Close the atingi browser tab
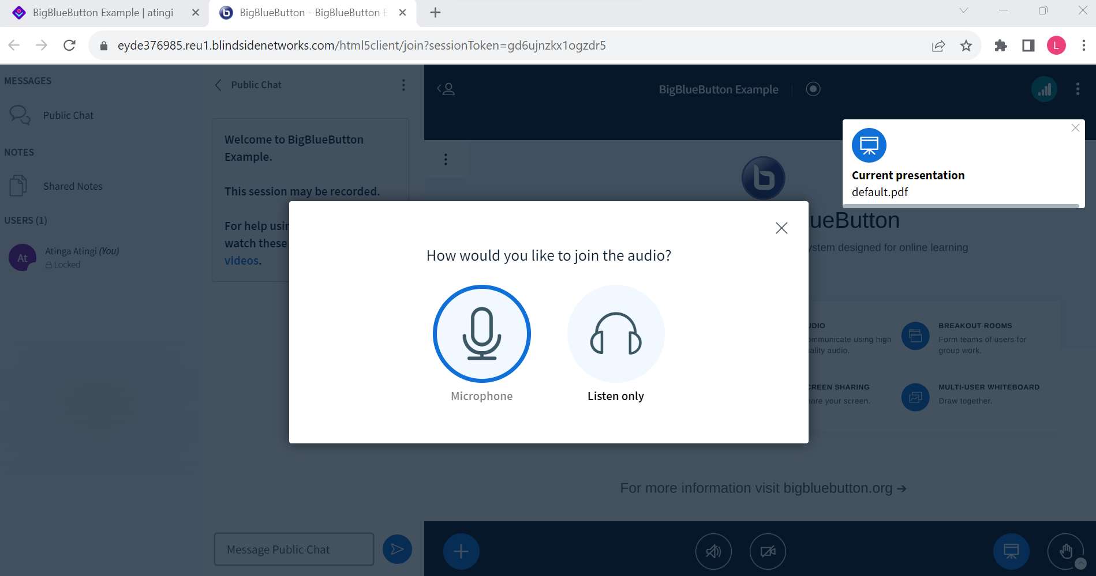The height and width of the screenshot is (576, 1096). pyautogui.click(x=196, y=13)
